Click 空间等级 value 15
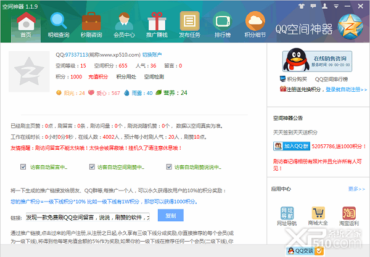This screenshot has width=370, height=257. click(x=83, y=66)
